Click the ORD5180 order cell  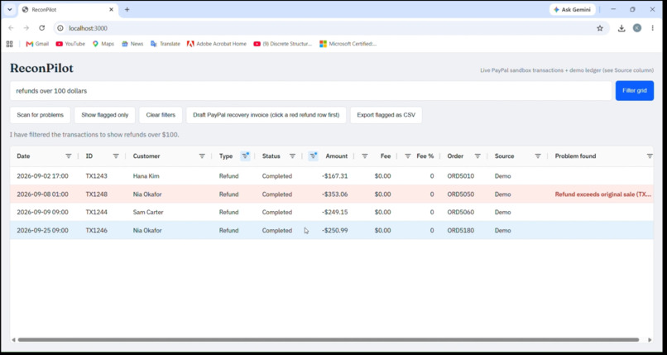[461, 230]
